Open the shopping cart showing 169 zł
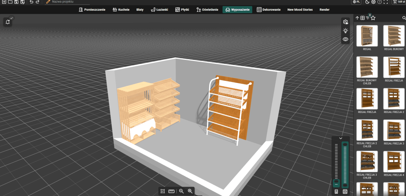The width and height of the screenshot is (406, 196). point(399,2)
